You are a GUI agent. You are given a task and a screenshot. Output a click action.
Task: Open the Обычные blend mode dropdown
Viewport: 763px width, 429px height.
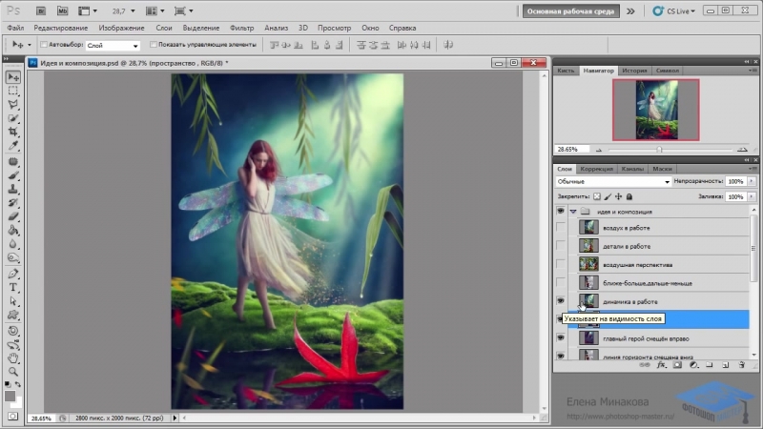(x=613, y=181)
